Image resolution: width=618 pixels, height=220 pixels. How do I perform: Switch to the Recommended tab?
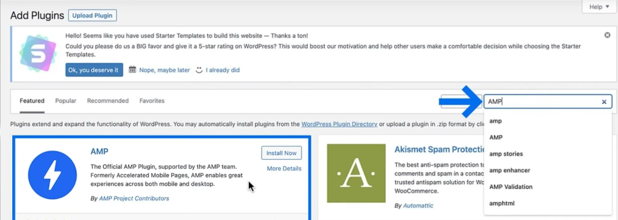(108, 101)
